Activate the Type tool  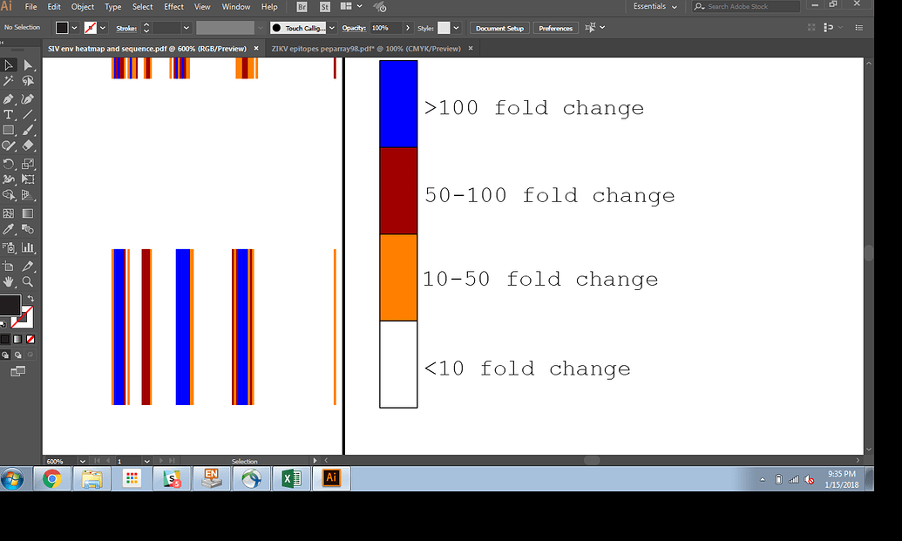(x=10, y=112)
